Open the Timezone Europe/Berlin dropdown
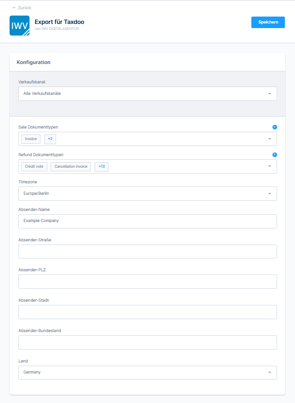 pos(147,193)
